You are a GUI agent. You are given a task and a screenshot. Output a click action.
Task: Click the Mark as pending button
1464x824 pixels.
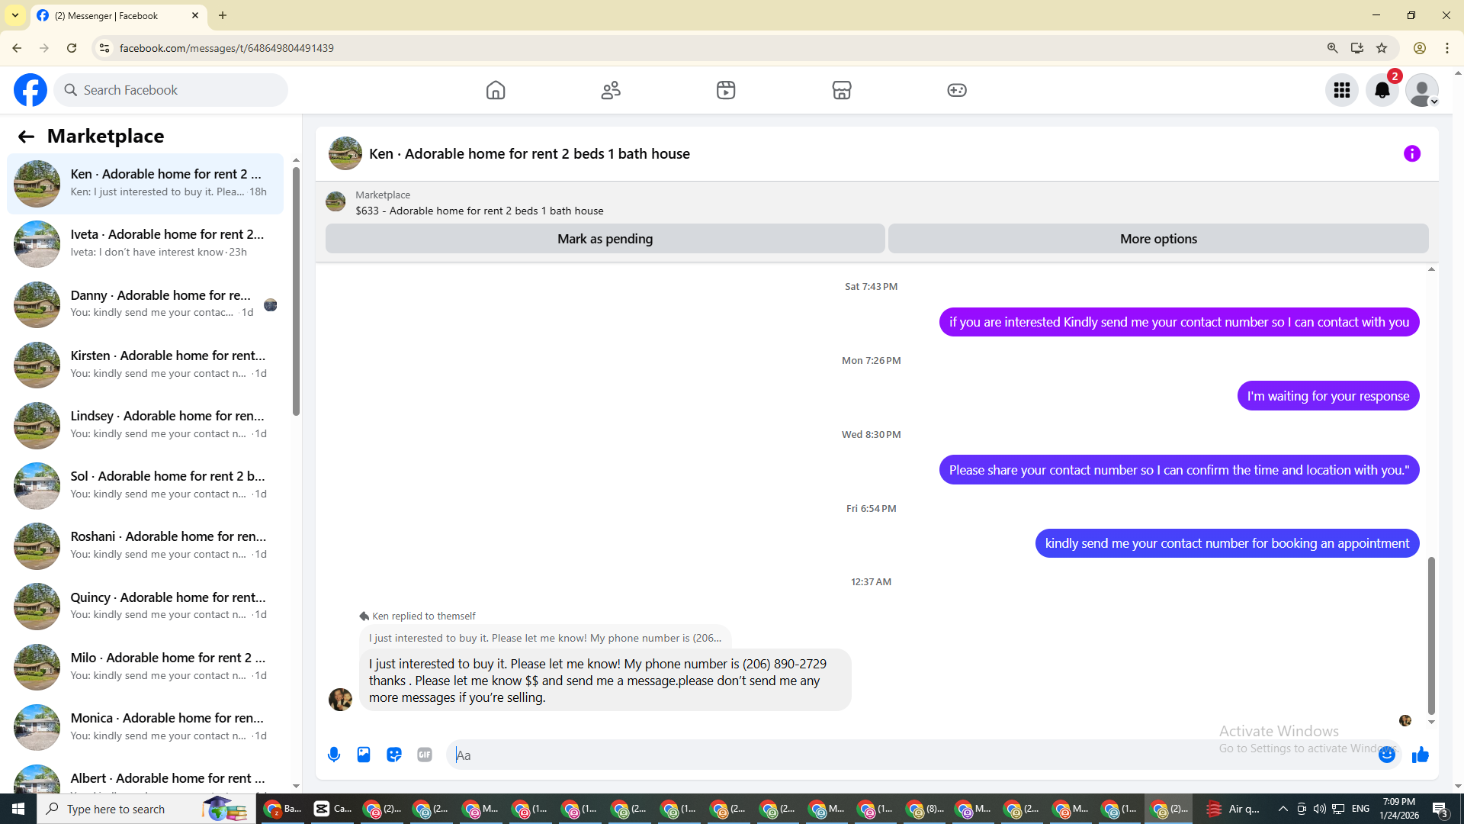[605, 239]
